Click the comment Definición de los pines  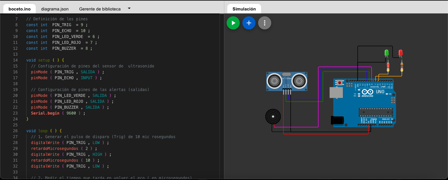[57, 19]
